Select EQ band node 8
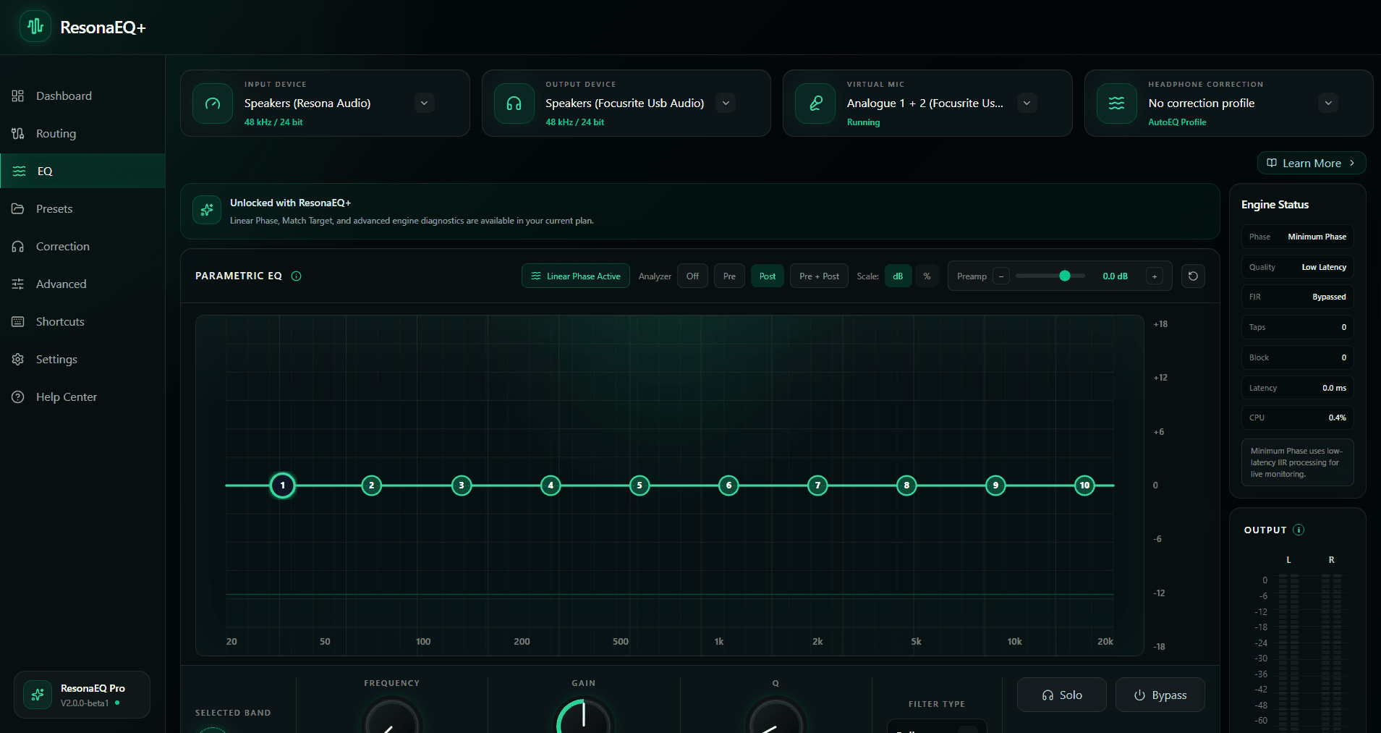The width and height of the screenshot is (1381, 733). 906,485
